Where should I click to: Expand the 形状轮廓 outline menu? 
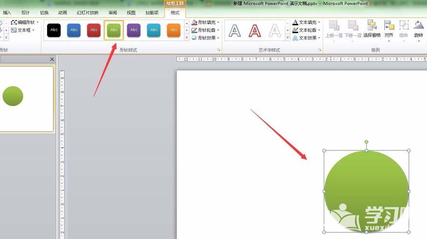(x=206, y=30)
